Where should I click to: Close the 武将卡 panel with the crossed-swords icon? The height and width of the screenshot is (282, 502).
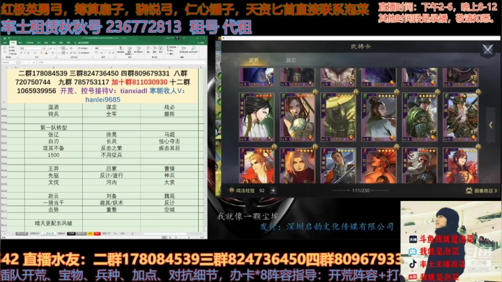[487, 50]
